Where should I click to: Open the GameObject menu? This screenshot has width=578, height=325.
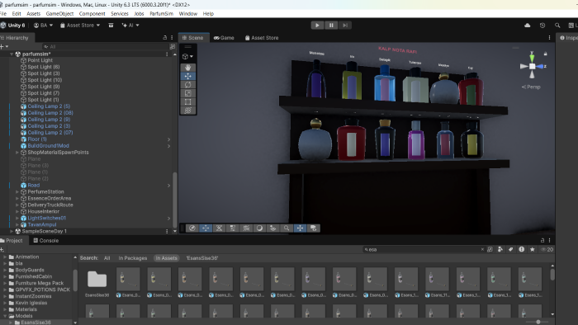pos(59,14)
